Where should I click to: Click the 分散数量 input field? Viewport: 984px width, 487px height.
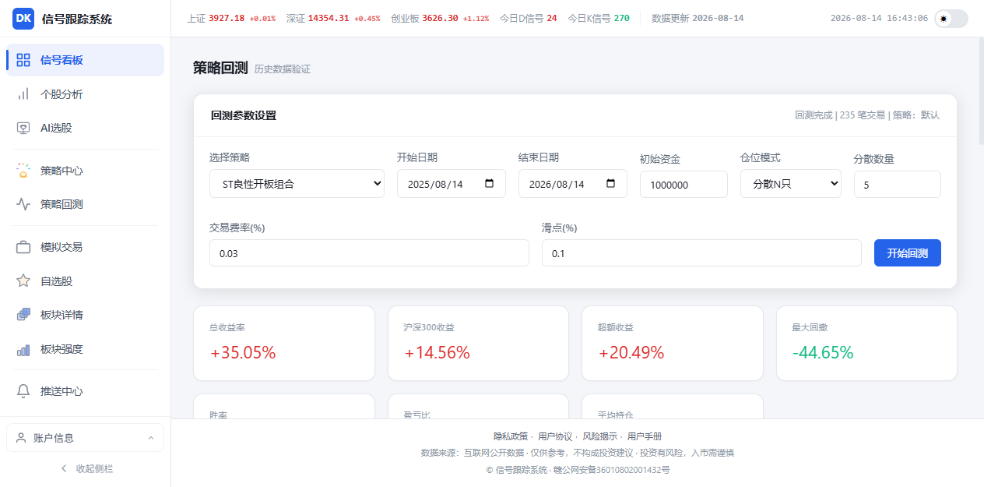click(x=898, y=185)
